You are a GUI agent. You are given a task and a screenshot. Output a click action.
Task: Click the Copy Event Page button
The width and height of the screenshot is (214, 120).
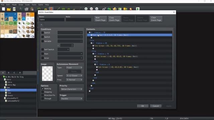tap(114, 19)
